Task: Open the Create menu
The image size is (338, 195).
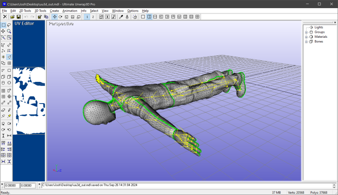Action: point(55,11)
